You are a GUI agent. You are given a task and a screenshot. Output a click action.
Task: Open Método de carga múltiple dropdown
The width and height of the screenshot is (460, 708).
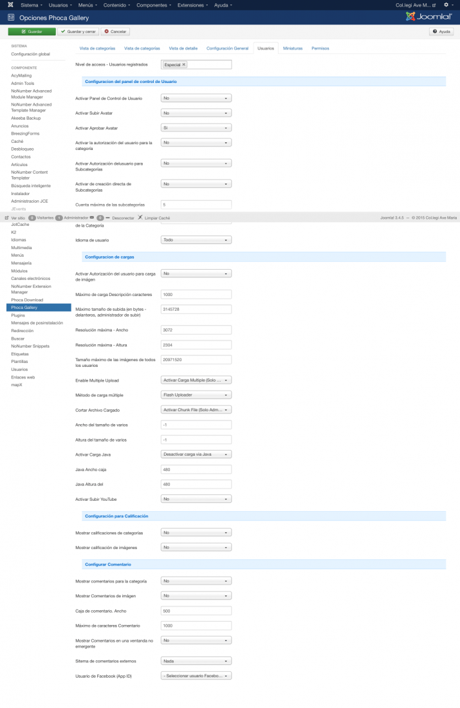pos(196,395)
